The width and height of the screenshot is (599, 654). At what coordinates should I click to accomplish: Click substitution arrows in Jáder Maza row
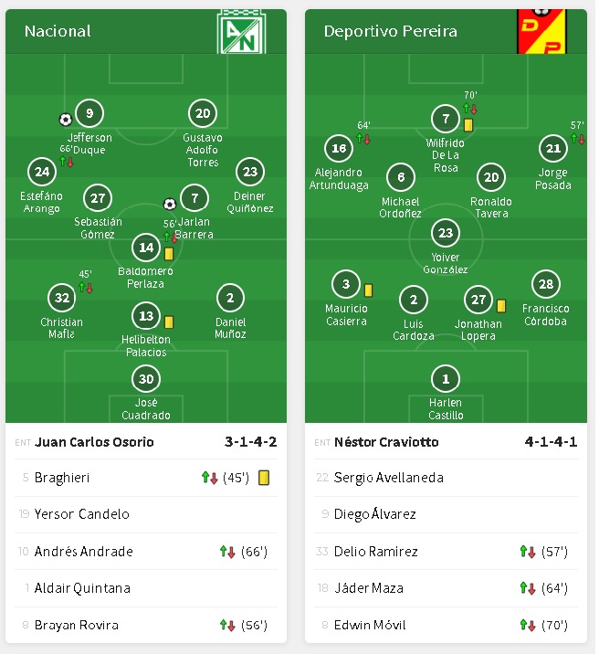(527, 588)
